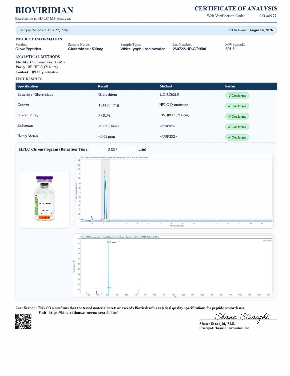The image size is (290, 376).
Task: Click the Method column header
Action: pos(166,86)
